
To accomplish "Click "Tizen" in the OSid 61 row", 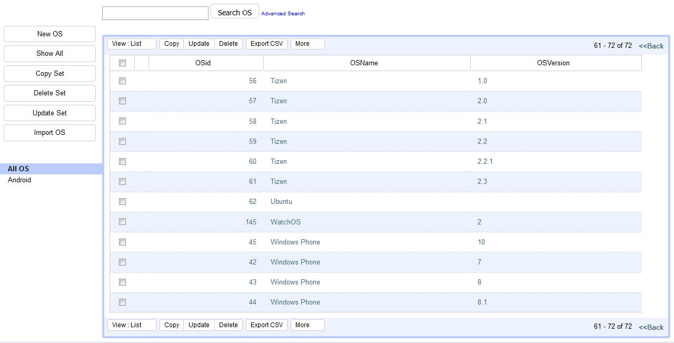I will coord(279,181).
